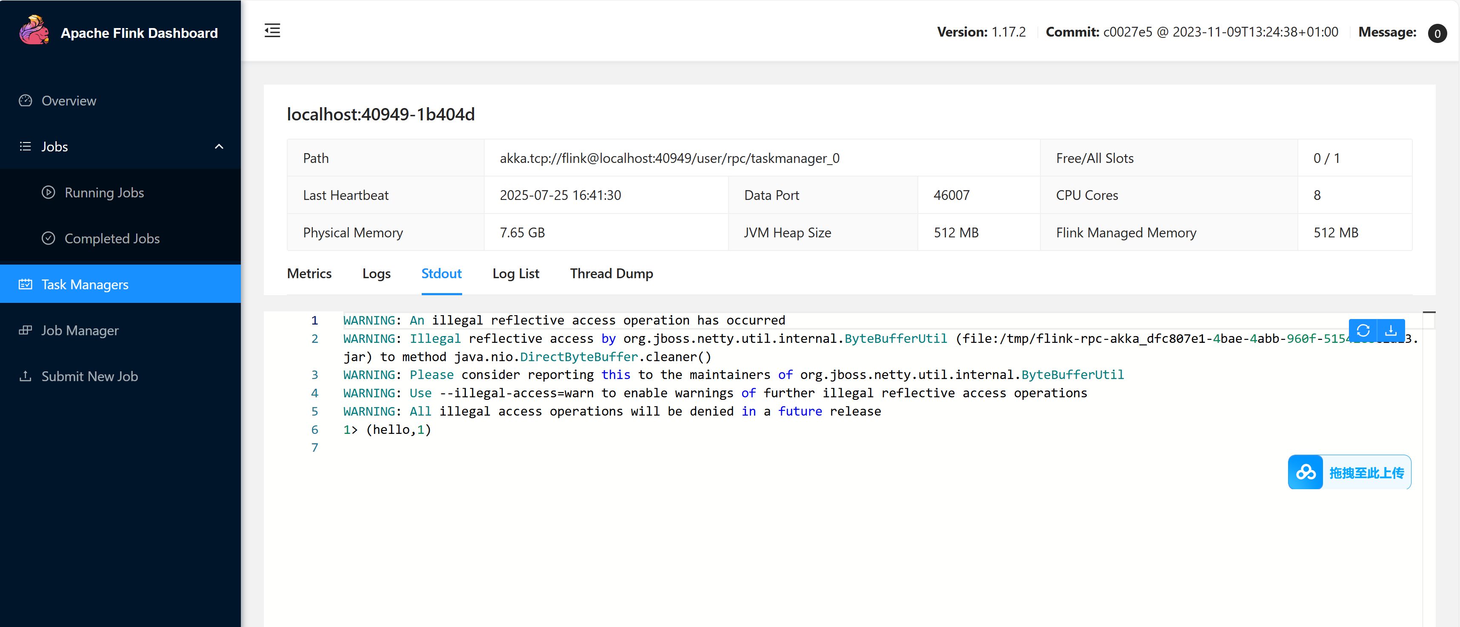1460x627 pixels.
Task: Refresh the stdout log with reload icon
Action: [1363, 330]
